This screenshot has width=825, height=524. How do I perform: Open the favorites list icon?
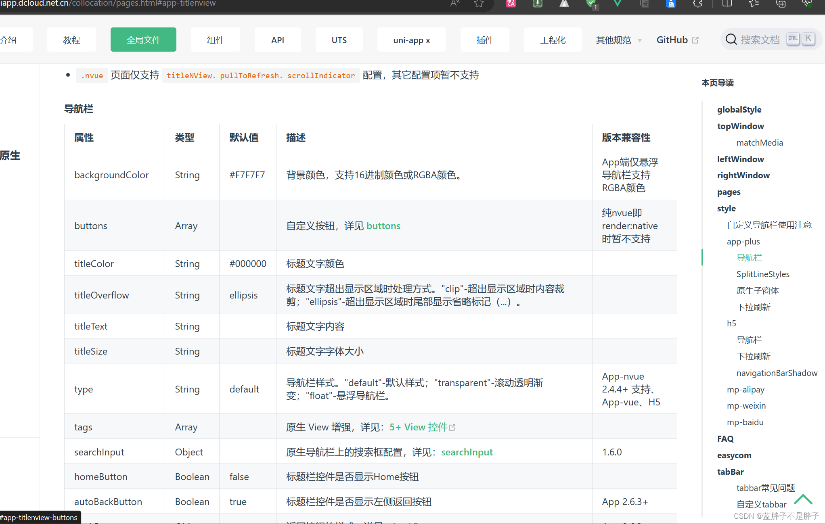pos(754,3)
